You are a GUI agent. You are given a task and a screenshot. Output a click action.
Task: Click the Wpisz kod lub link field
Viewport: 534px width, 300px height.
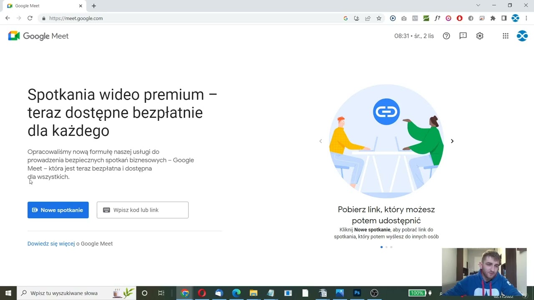click(143, 210)
